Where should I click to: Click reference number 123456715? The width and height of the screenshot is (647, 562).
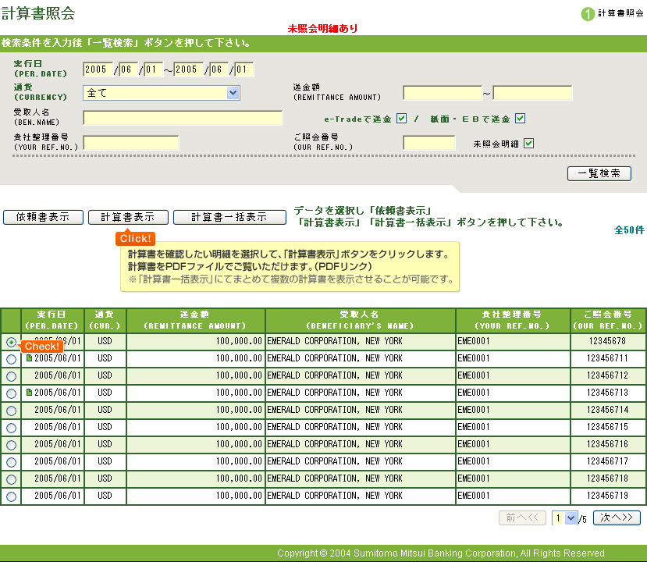[607, 427]
